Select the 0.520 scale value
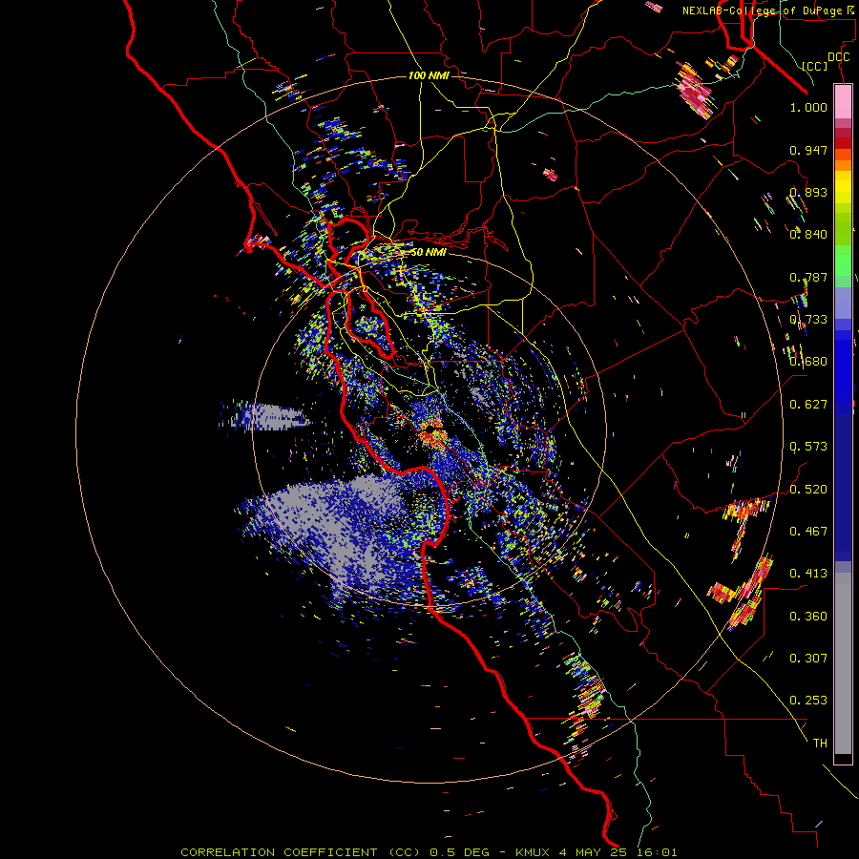Image resolution: width=859 pixels, height=859 pixels. point(808,490)
